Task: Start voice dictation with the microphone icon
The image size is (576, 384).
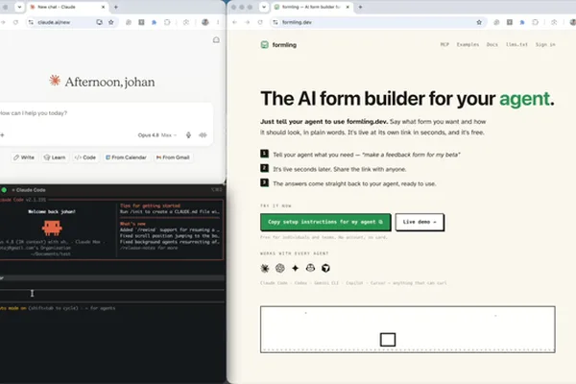Action: click(x=188, y=135)
